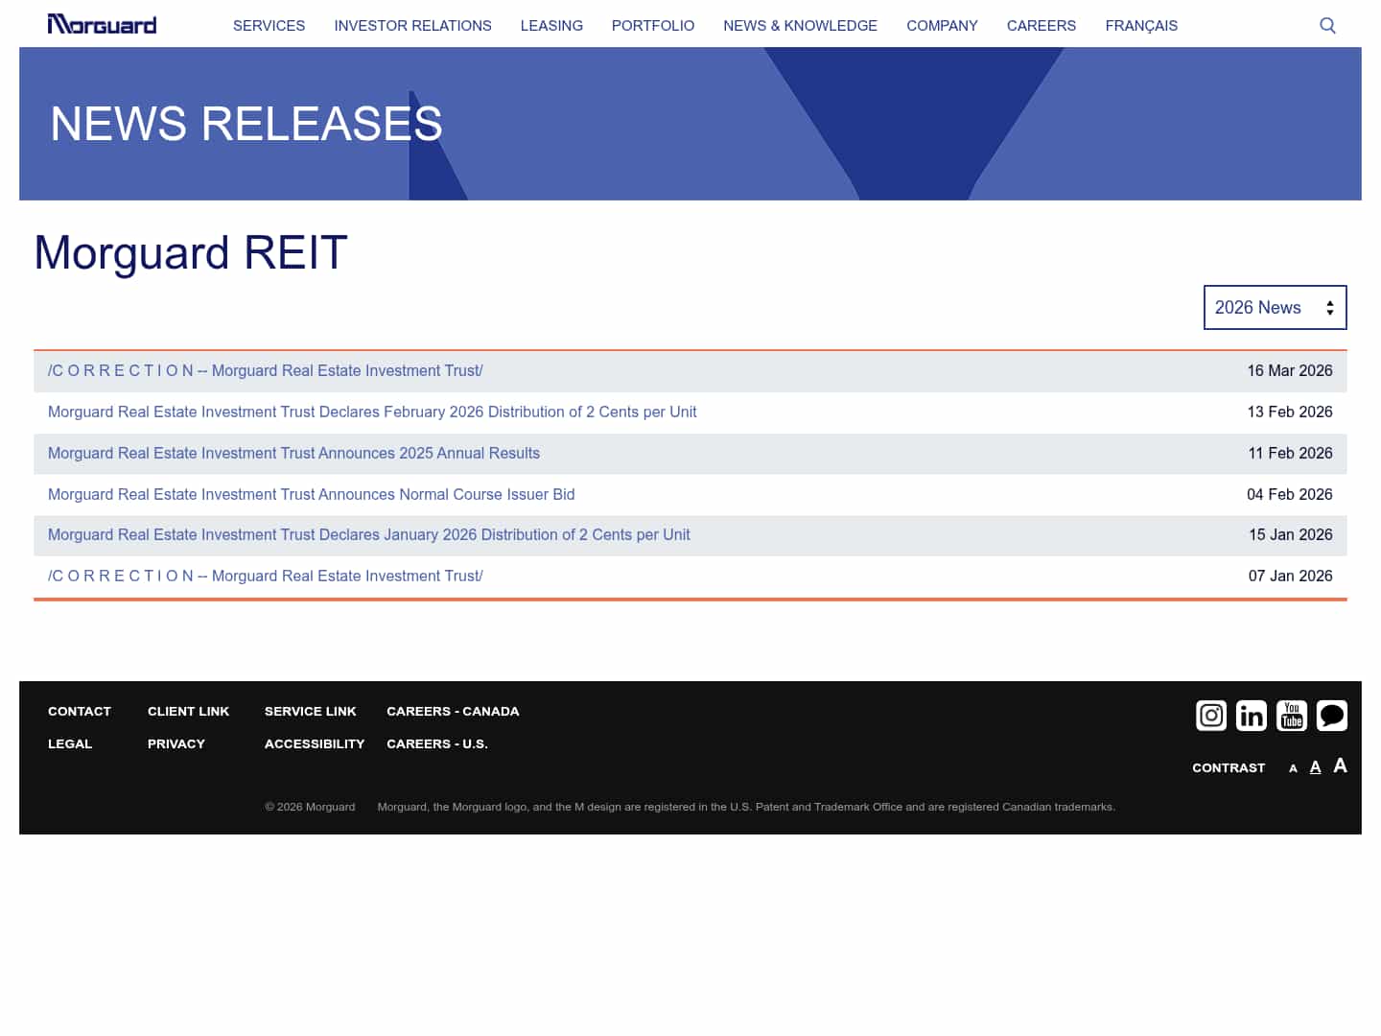Select the largest font size letter A

[1340, 765]
